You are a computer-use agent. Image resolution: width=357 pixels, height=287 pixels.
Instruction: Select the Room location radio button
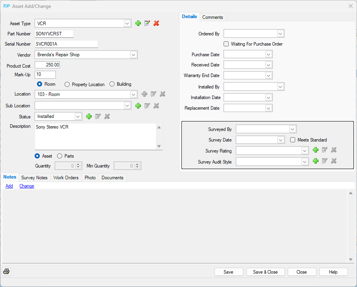tap(39, 84)
